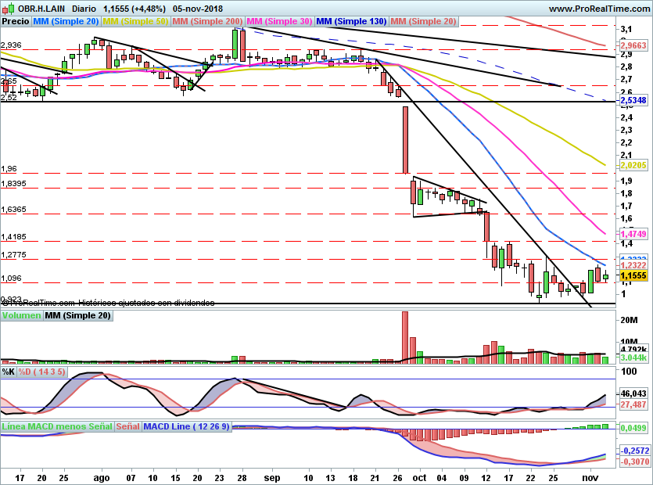The width and height of the screenshot is (653, 485).
Task: Click the 28 date marker on time axis
Action: pyautogui.click(x=242, y=478)
